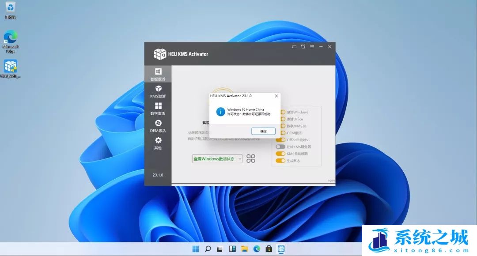The height and width of the screenshot is (256, 477).
Task: Toggle the Office自动转VL switch
Action: pyautogui.click(x=280, y=140)
